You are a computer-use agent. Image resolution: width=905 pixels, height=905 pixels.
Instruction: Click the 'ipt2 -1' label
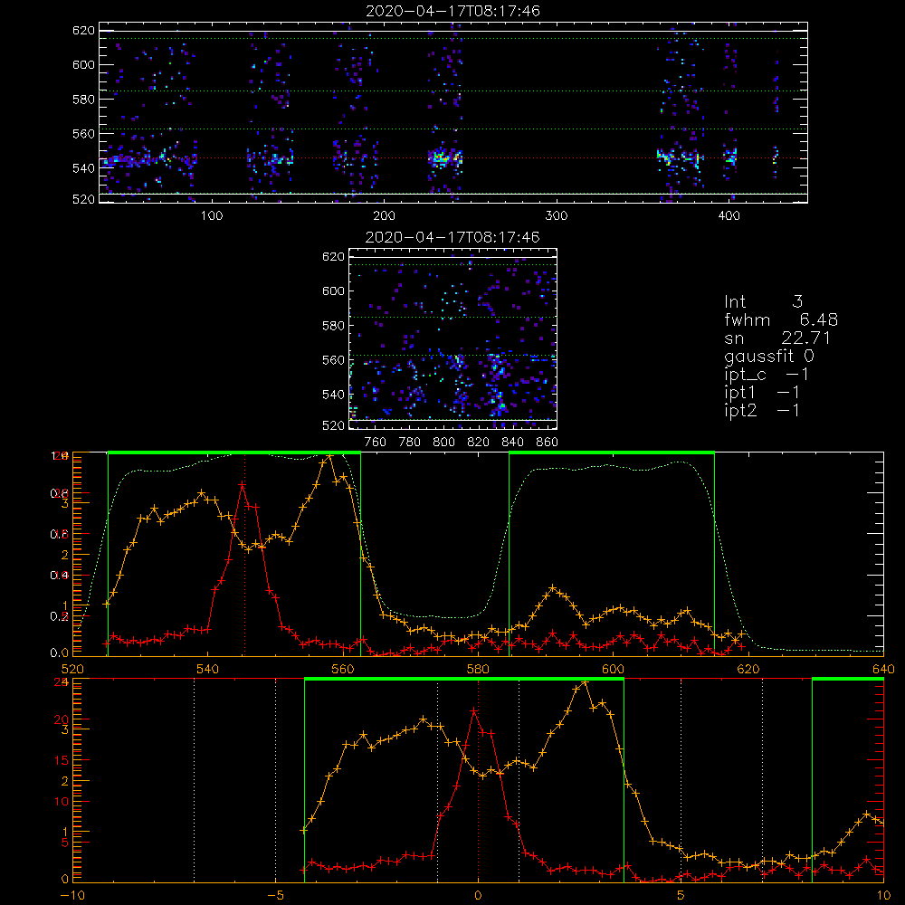(x=761, y=410)
